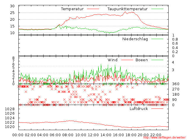Screen dimensions: 187x140
Task: Click the 270 wind direction axis value
Action: click(x=176, y=89)
